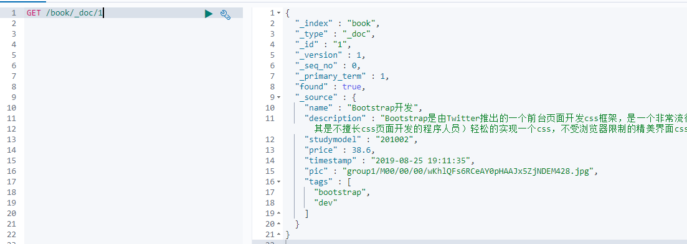Run the GET /book/_doc/1 request
Viewport: 687px width, 244px height.
[x=209, y=14]
